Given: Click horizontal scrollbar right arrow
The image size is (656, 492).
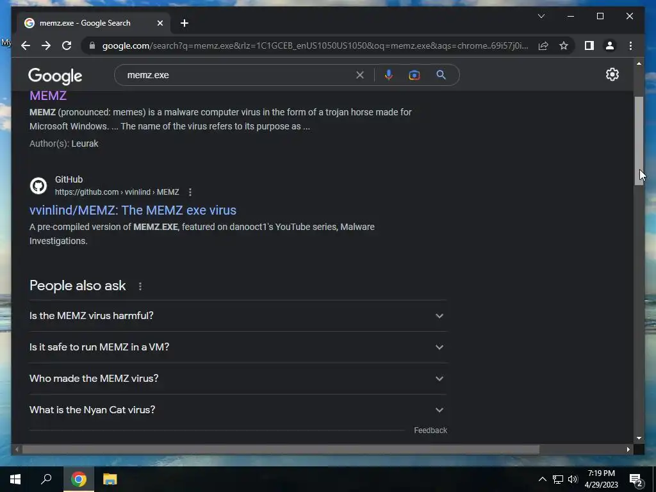Looking at the screenshot, I should point(628,450).
